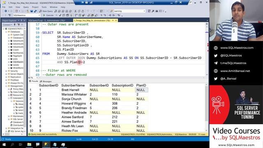Click the Save file icon
Viewport: 263px width, 148px height.
pos(32,11)
